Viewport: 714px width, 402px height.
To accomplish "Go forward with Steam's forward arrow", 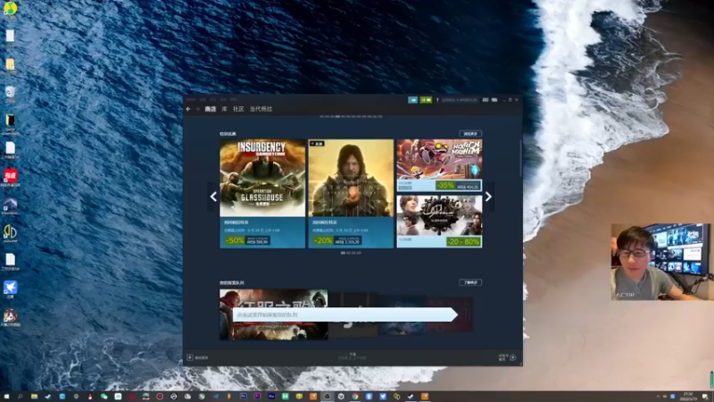I will [x=197, y=109].
